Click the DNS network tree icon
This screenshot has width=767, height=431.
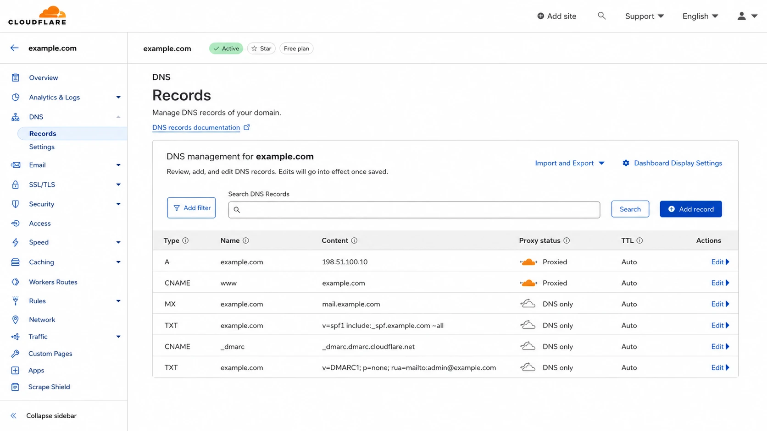tap(16, 117)
